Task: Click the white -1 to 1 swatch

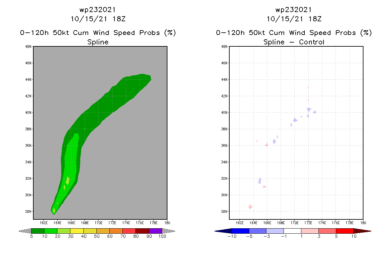Action: [x=292, y=231]
